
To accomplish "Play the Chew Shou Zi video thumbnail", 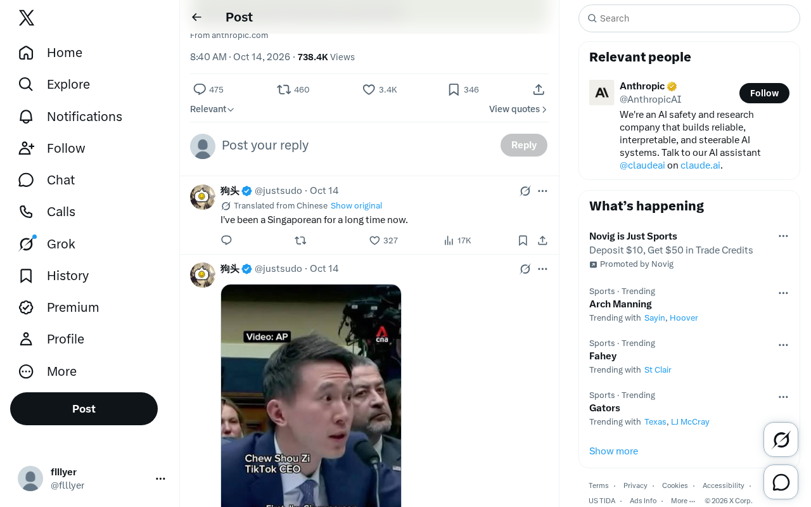I will (x=311, y=395).
